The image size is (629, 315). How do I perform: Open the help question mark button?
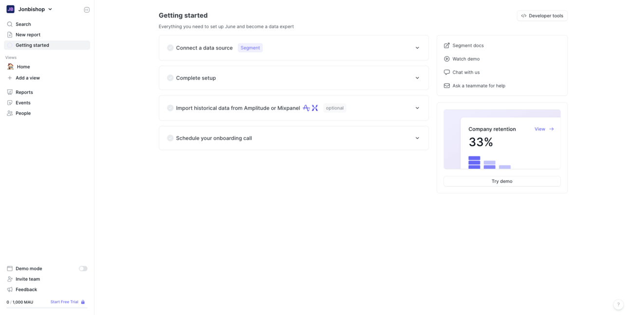tap(618, 305)
